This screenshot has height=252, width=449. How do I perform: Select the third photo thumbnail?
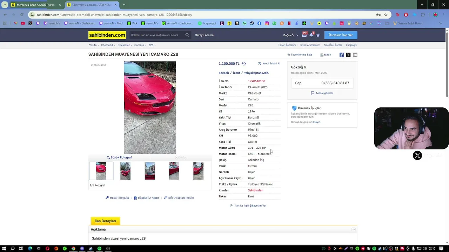click(x=150, y=171)
